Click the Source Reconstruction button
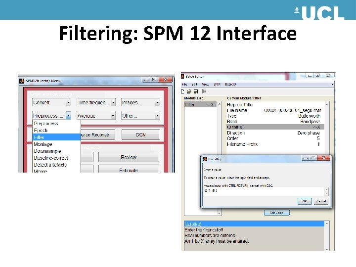 pos(98,134)
